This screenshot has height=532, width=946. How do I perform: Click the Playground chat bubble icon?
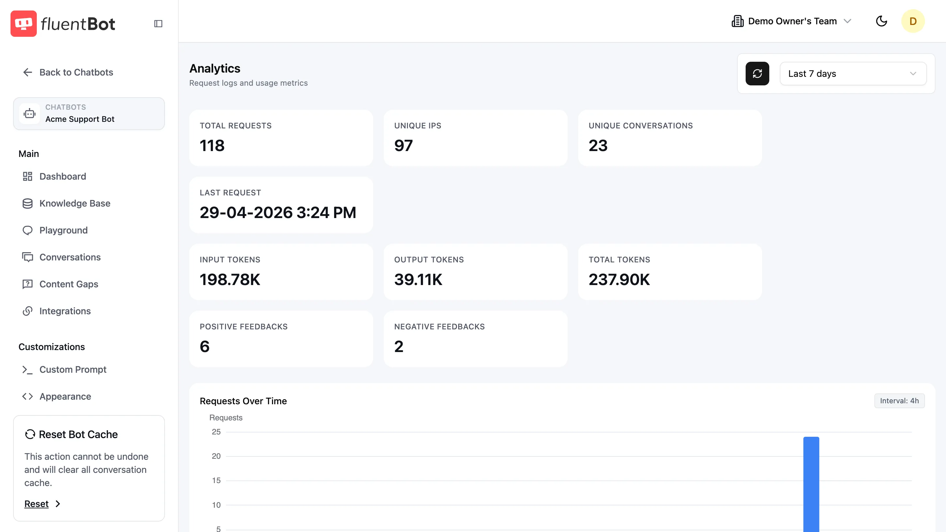click(28, 230)
